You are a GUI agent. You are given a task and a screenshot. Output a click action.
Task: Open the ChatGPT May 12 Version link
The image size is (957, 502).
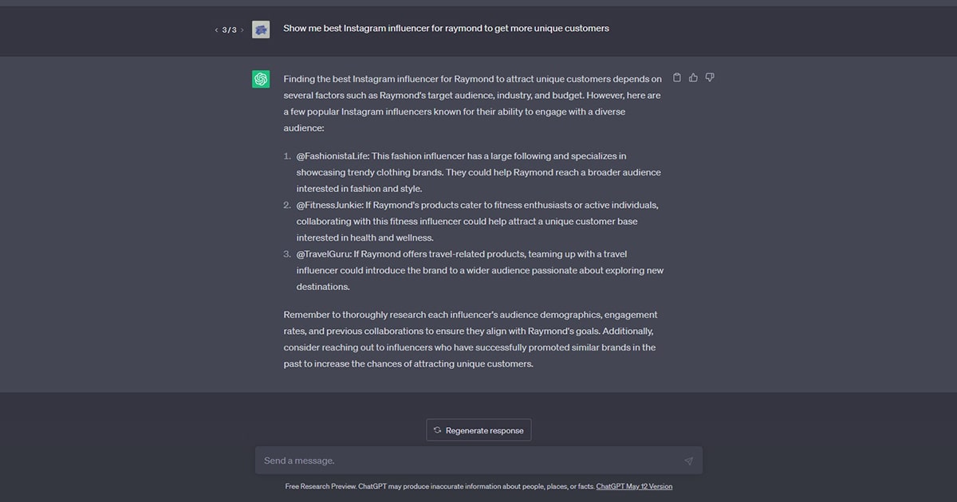coord(634,486)
